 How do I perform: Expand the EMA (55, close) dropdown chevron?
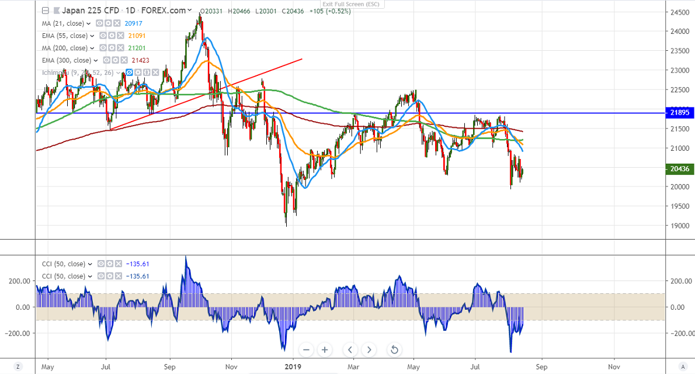92,36
